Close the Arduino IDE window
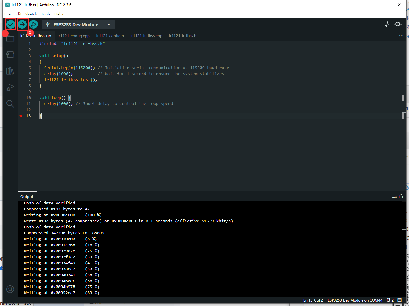409x306 pixels. [x=399, y=5]
